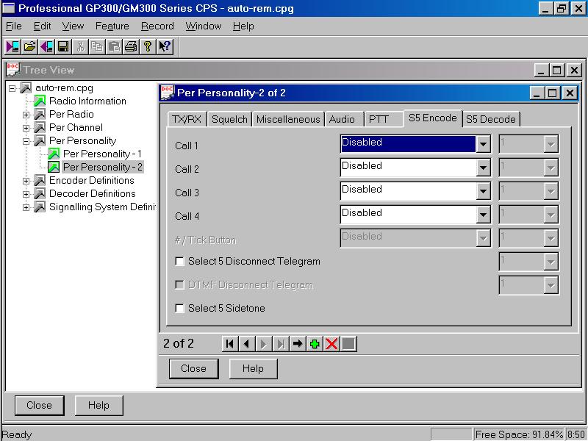The image size is (588, 441).
Task: Click the last record navigation icon
Action: coord(280,343)
